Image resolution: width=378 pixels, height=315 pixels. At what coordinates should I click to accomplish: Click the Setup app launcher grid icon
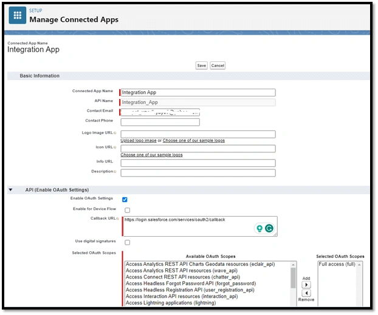pos(18,15)
